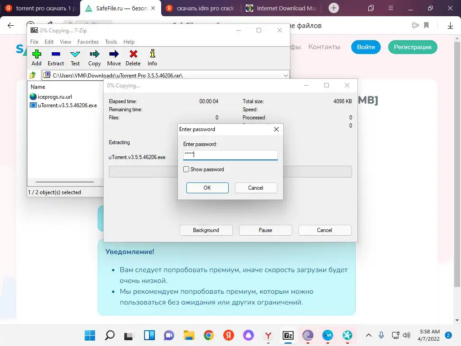Open the Edit menu in 7-Zip

[49, 42]
